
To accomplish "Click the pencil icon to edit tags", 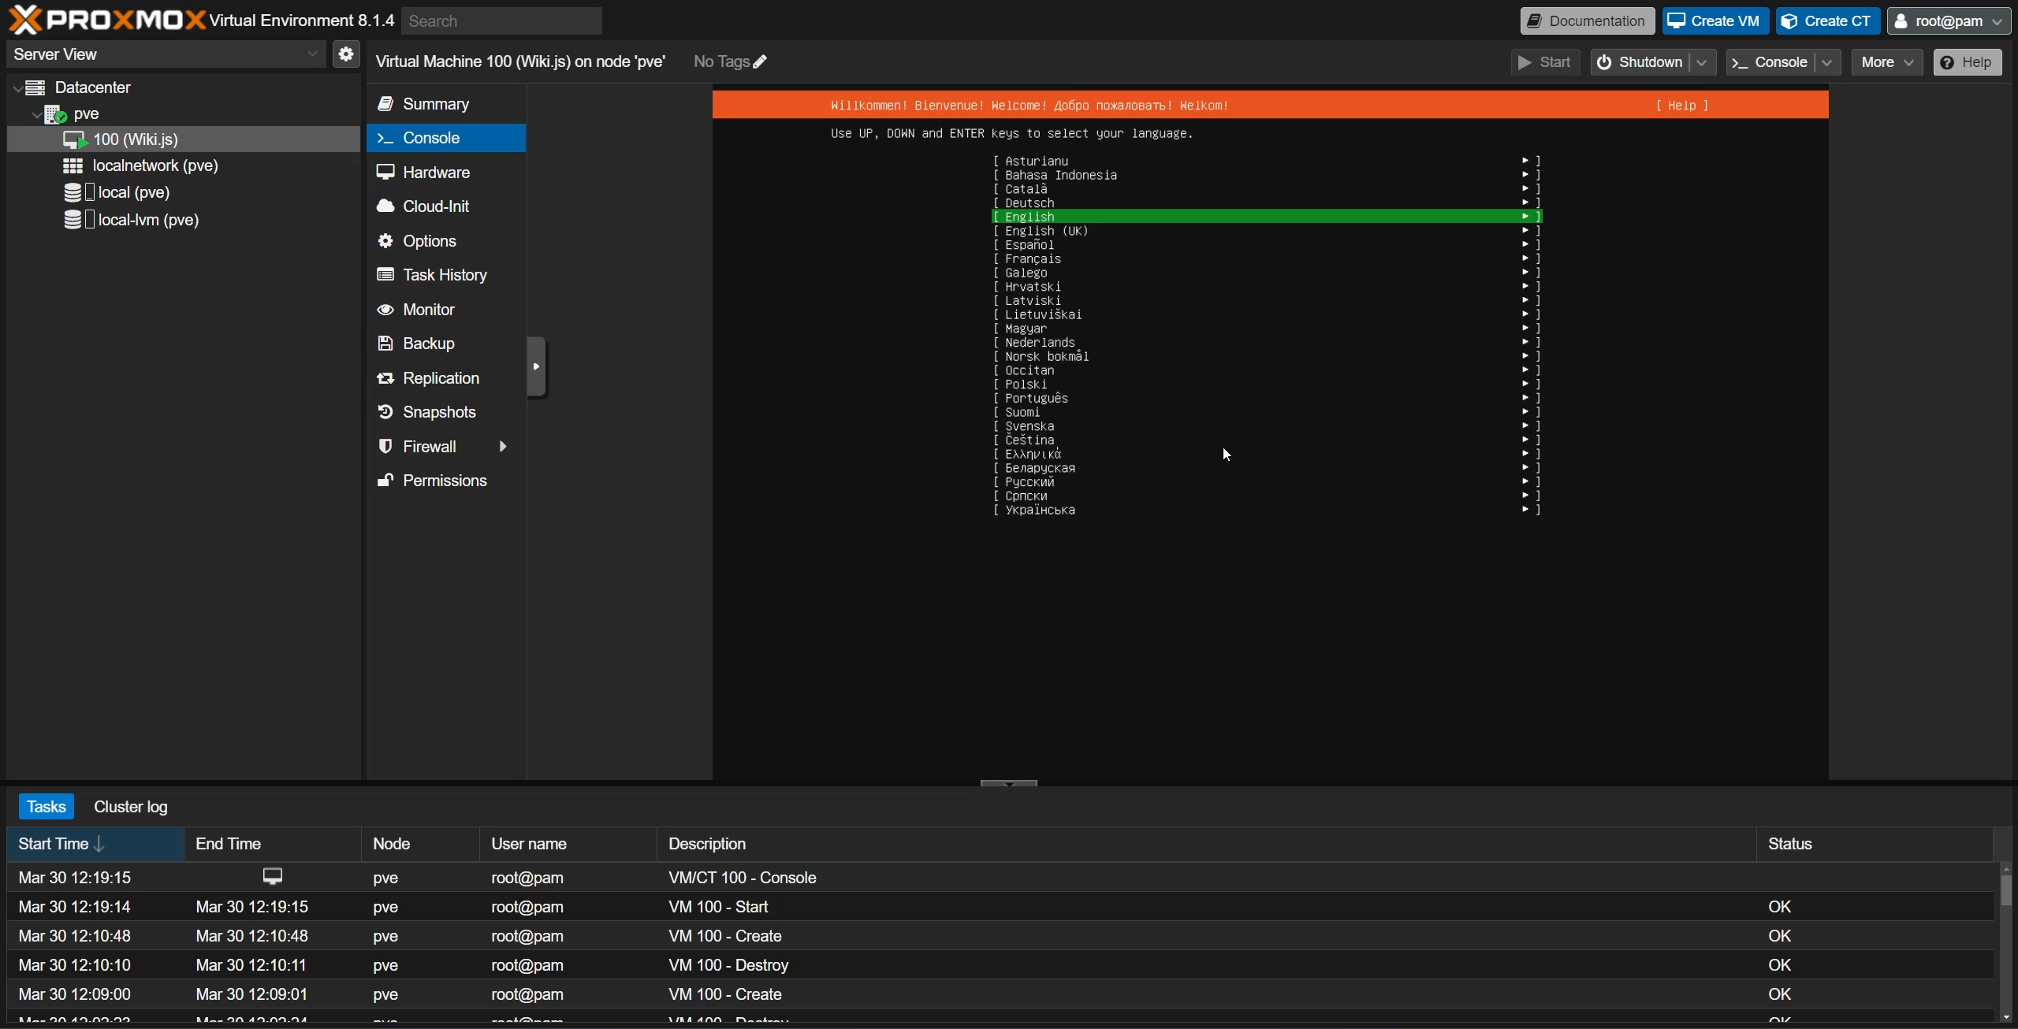I will point(760,61).
